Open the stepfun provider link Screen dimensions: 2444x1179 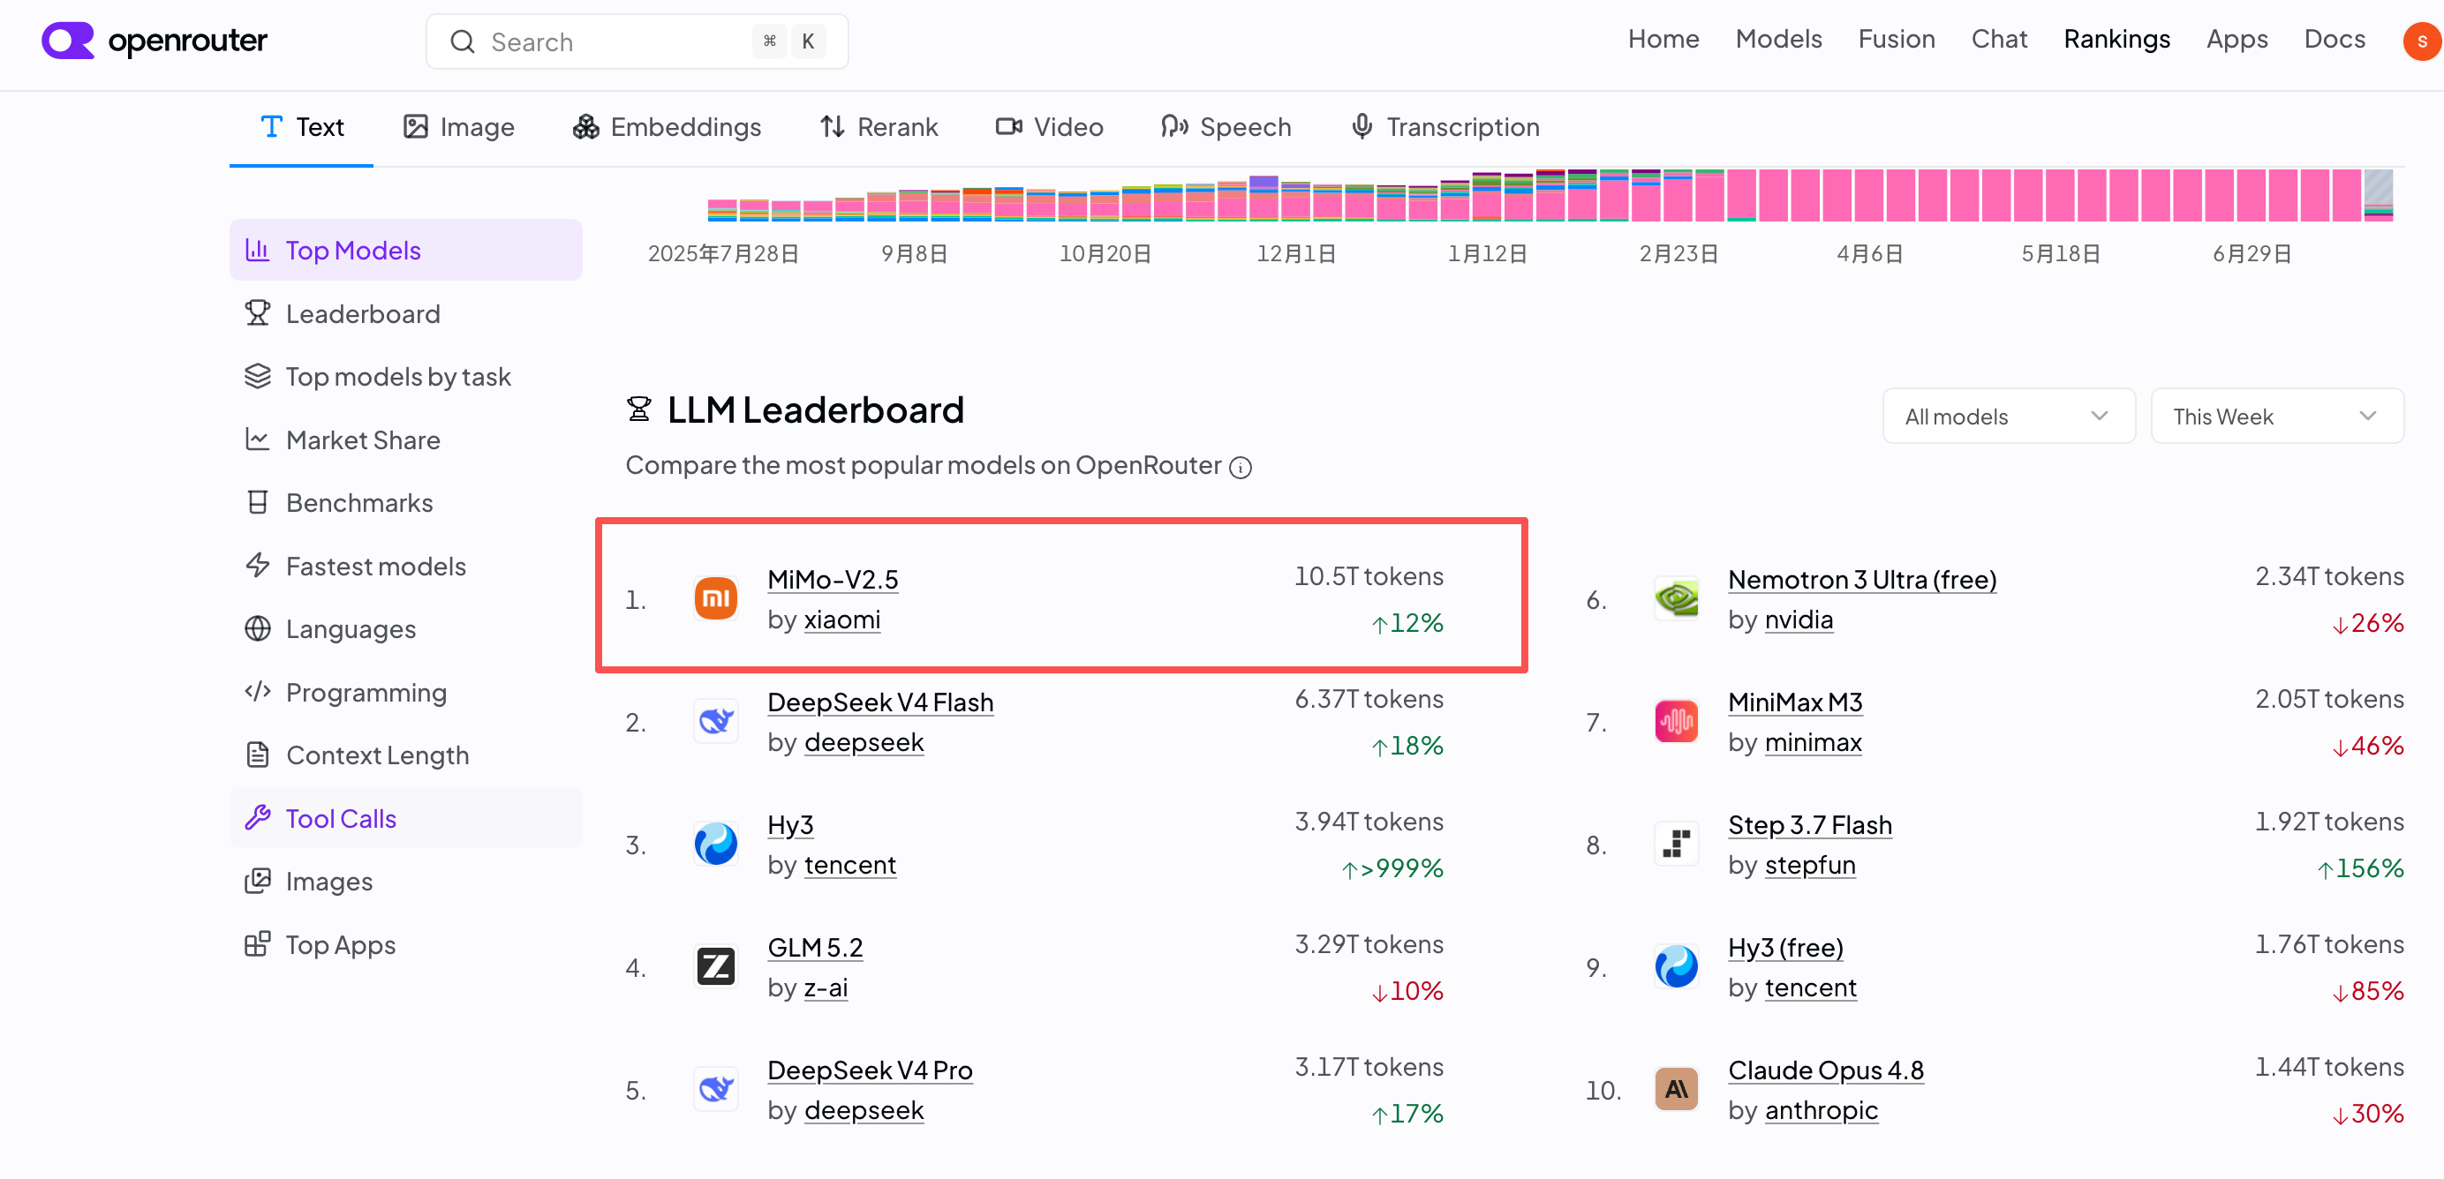point(1809,865)
